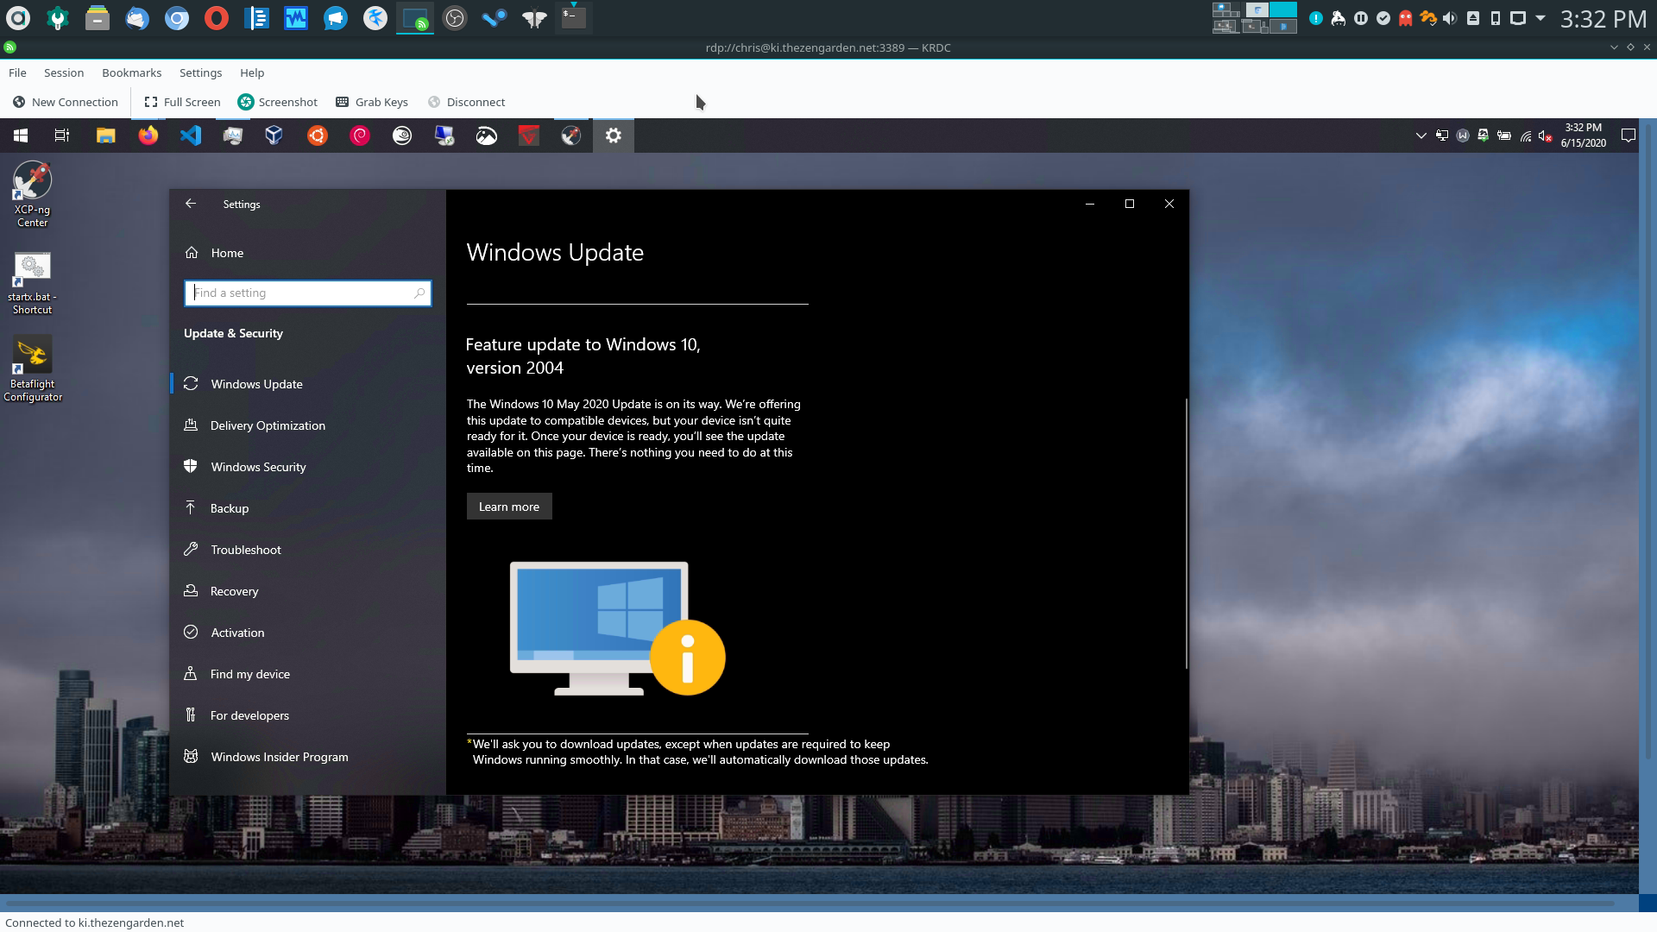Select startx.bat shortcut on desktop
Viewport: 1657px width, 932px height.
tap(33, 283)
